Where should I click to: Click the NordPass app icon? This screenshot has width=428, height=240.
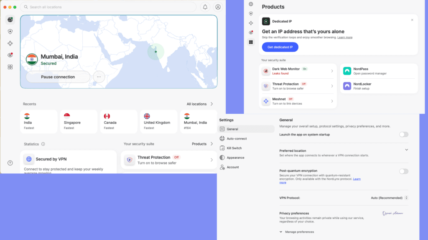click(347, 71)
